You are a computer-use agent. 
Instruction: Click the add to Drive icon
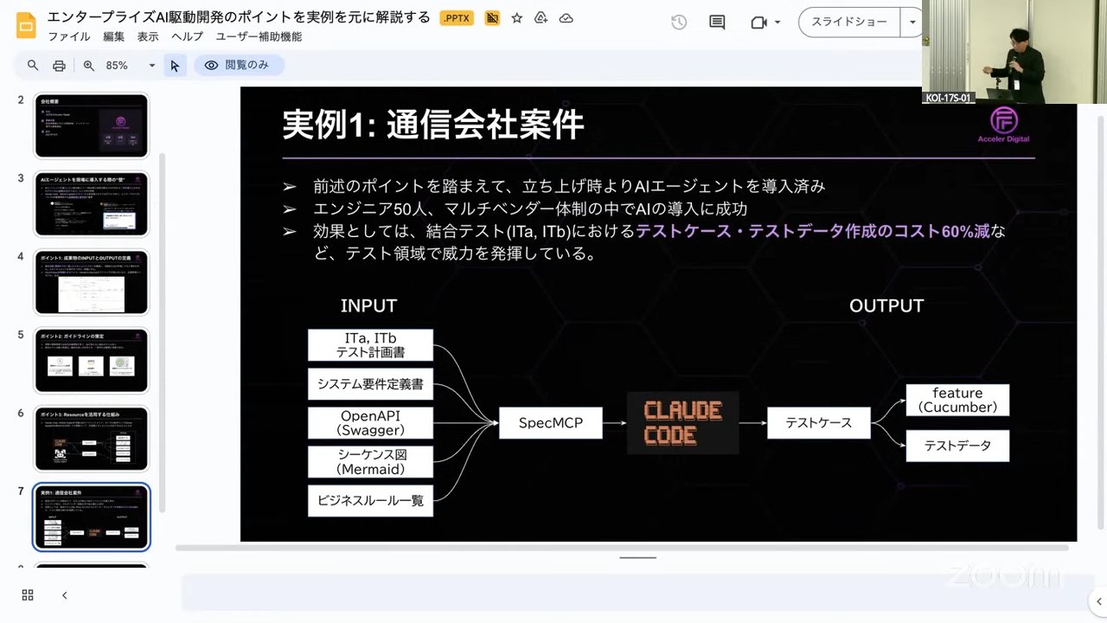(541, 18)
